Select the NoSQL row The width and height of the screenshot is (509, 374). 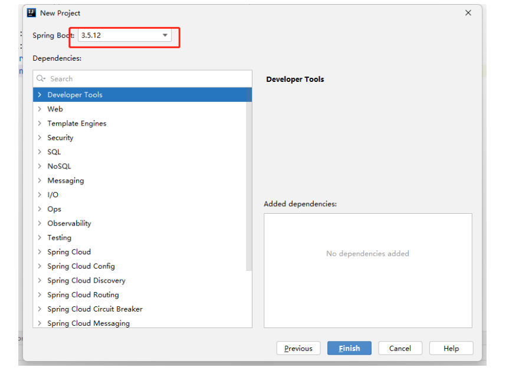point(140,166)
